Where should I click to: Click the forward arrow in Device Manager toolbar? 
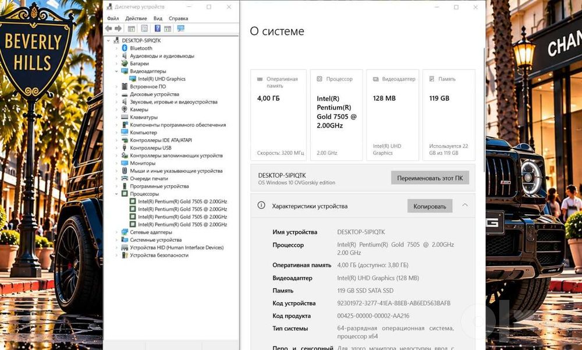click(118, 29)
